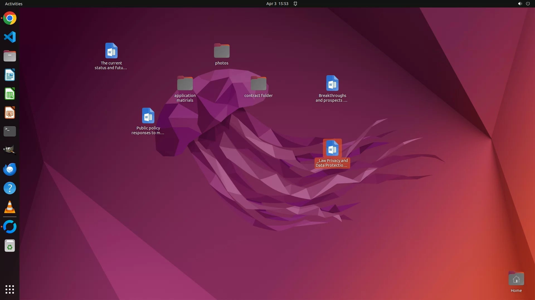Viewport: 535px width, 300px height.
Task: Launch LibreOffice Writer from the dock
Action: point(10,75)
